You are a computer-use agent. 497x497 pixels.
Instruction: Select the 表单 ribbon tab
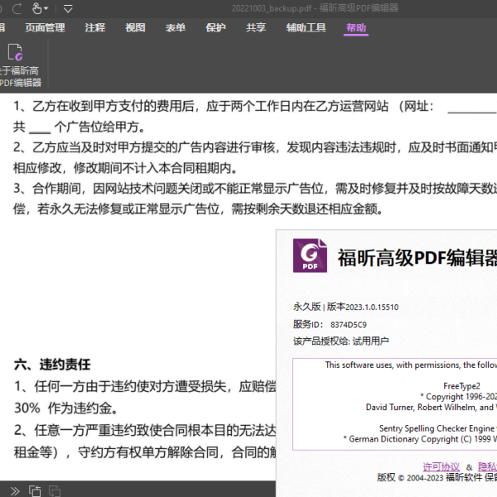click(x=176, y=28)
